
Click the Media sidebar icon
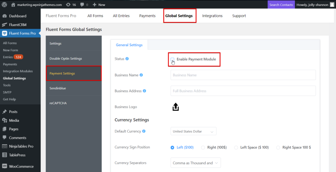tap(5, 120)
